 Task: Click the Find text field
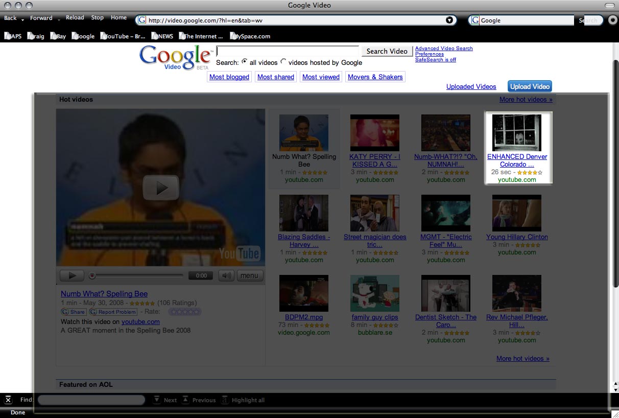tap(91, 400)
